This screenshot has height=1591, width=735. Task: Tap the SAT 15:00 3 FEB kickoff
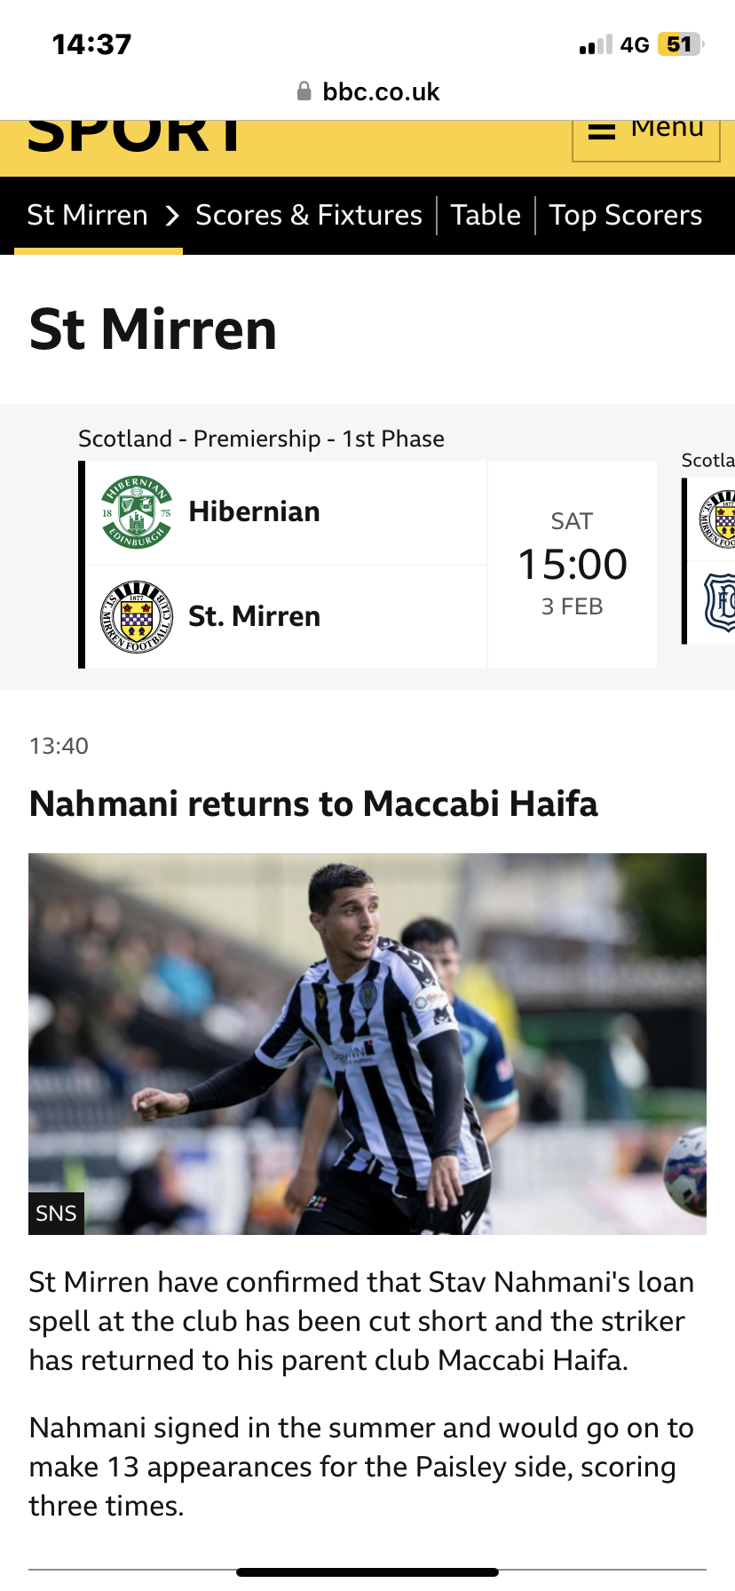(572, 565)
